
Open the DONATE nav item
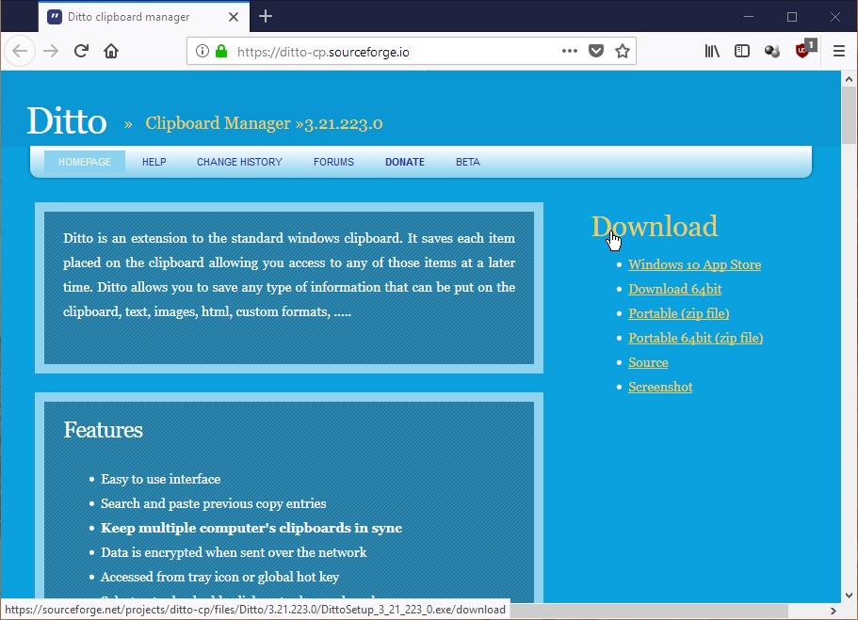click(405, 162)
